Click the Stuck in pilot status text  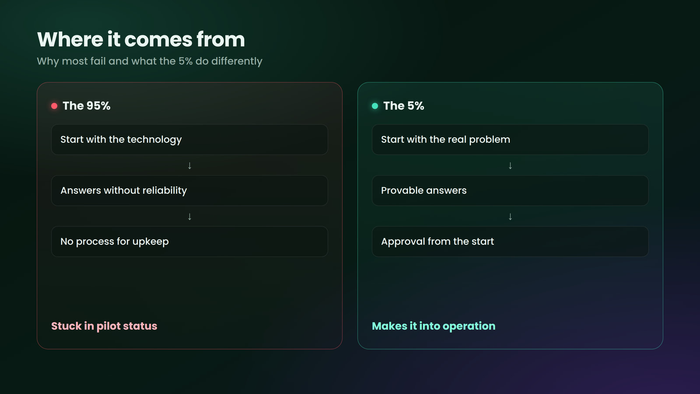[104, 326]
